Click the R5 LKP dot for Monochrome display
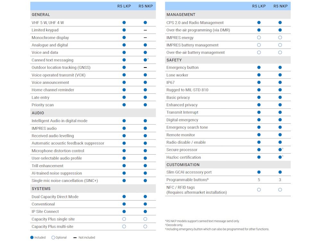 (124, 38)
